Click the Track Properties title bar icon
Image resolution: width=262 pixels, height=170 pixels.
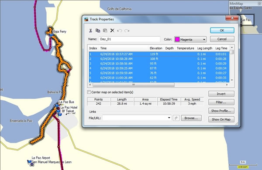click(86, 19)
